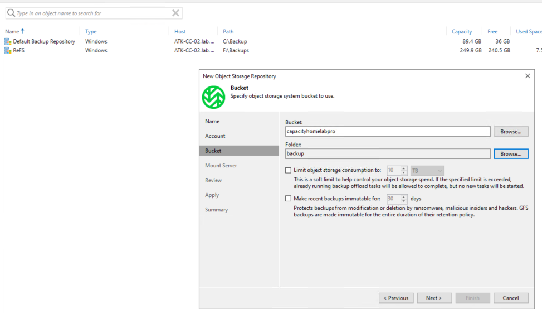
Task: Enable Make recent backups immutable checkbox
Action: [288, 199]
